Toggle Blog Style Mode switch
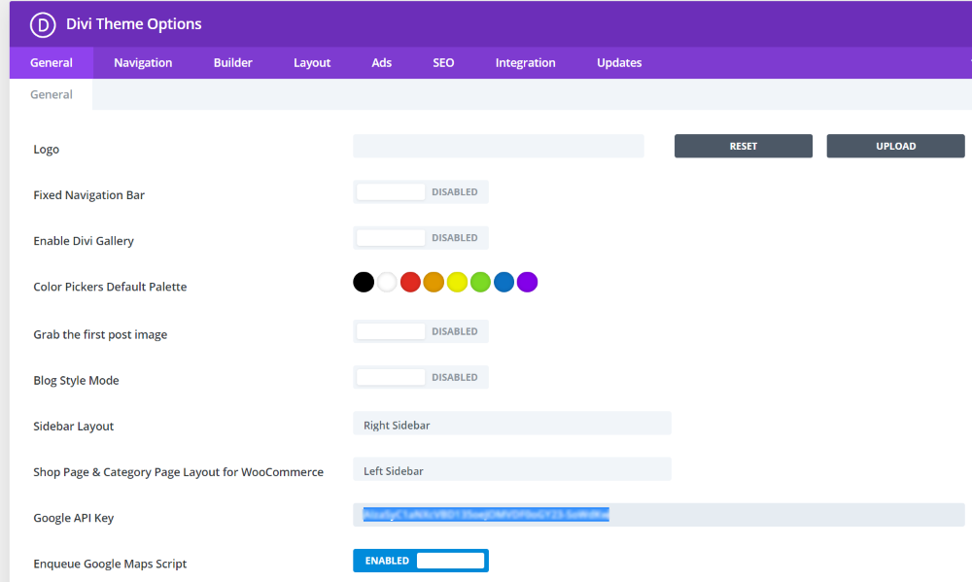972x582 pixels. 421,377
